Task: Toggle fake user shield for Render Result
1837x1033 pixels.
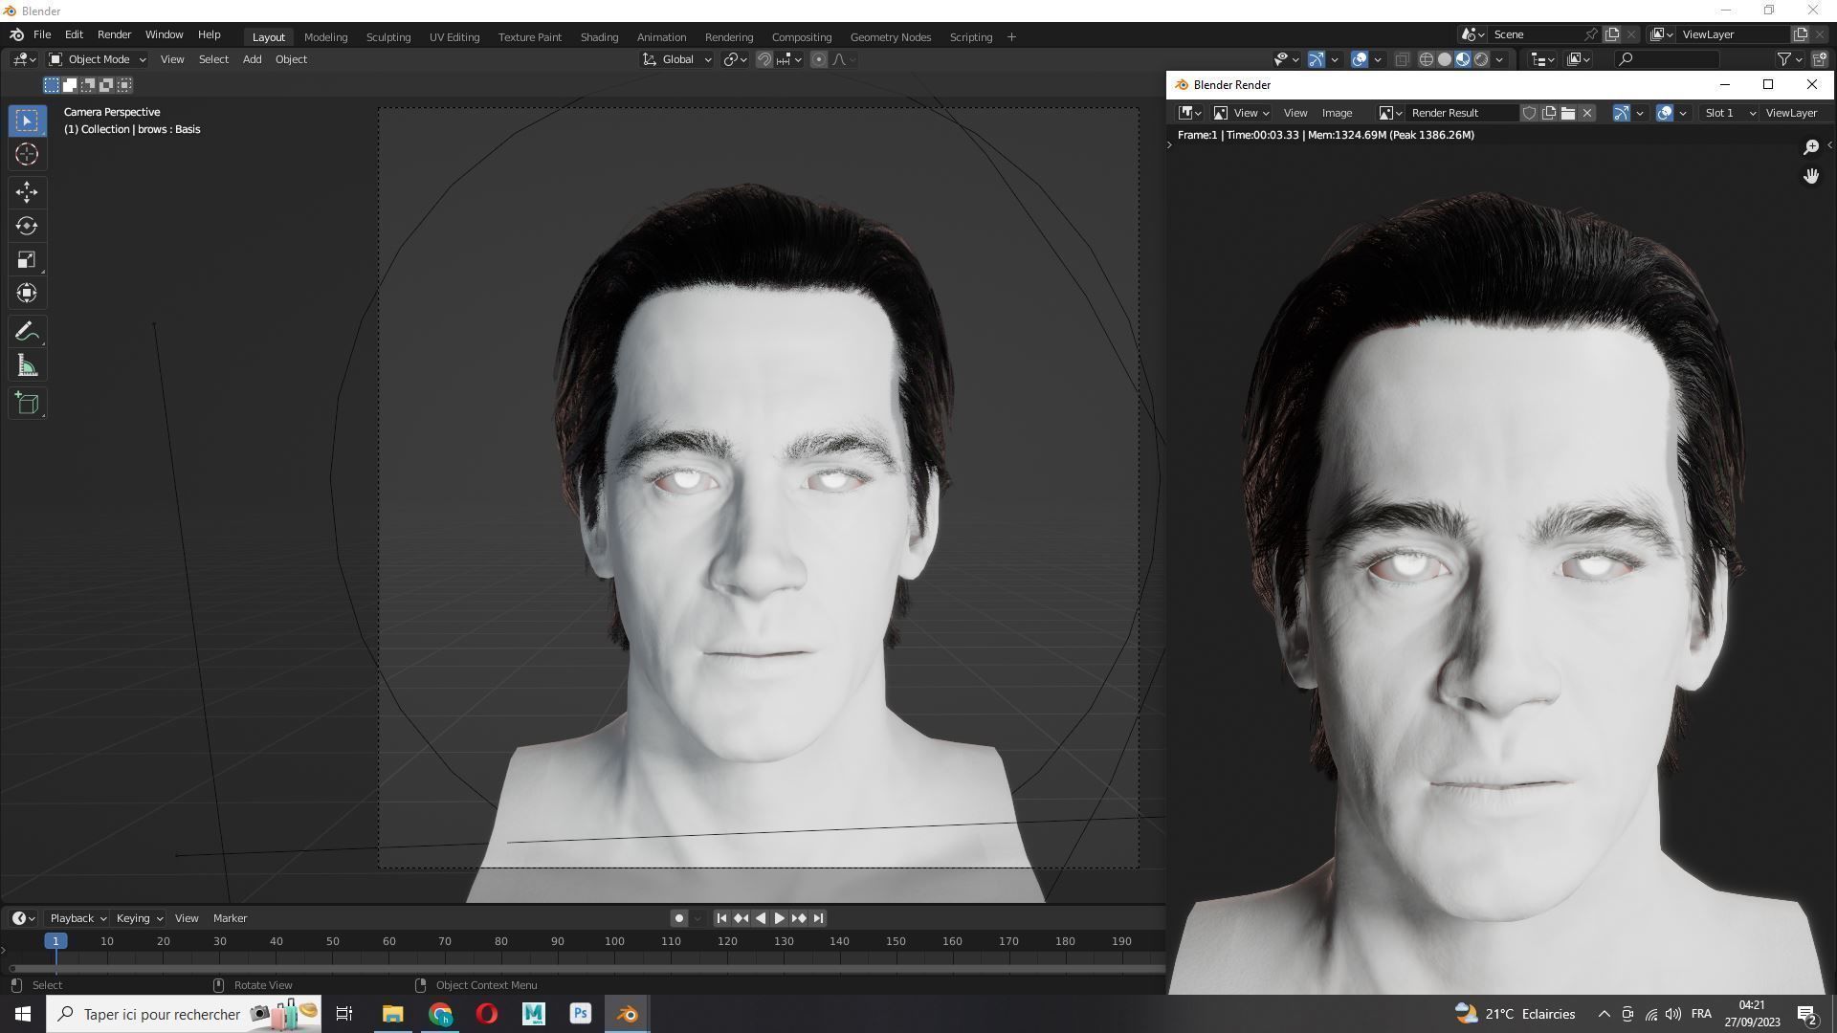Action: coord(1529,113)
